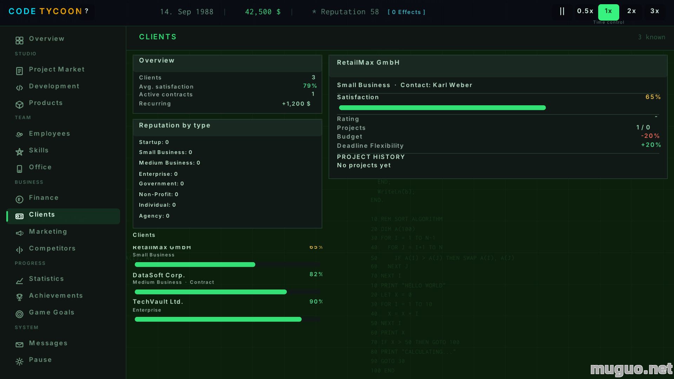Set game speed to 0.5x
This screenshot has height=379, width=674.
coord(585,11)
